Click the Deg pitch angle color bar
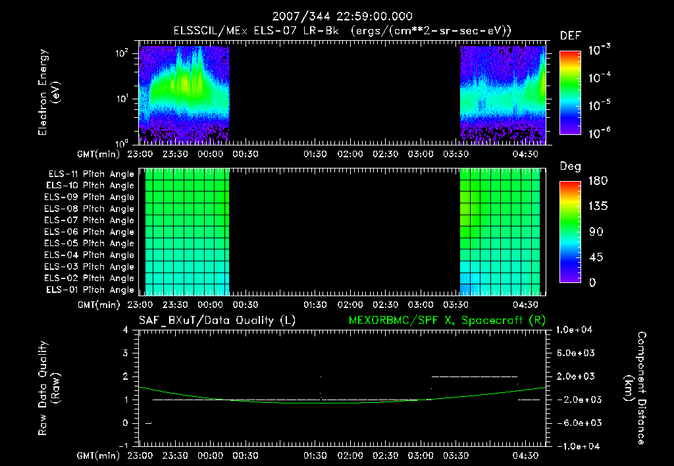 pyautogui.click(x=570, y=232)
